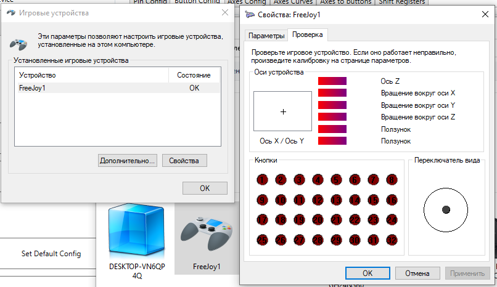
Task: Click the Переключатель вида label
Action: tap(447, 160)
